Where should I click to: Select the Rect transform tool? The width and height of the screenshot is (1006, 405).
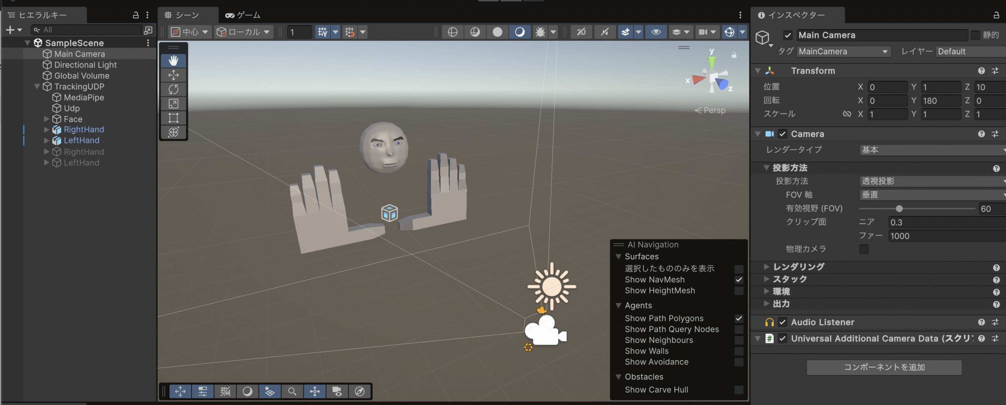[173, 118]
